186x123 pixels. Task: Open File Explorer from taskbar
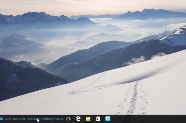coord(88,119)
